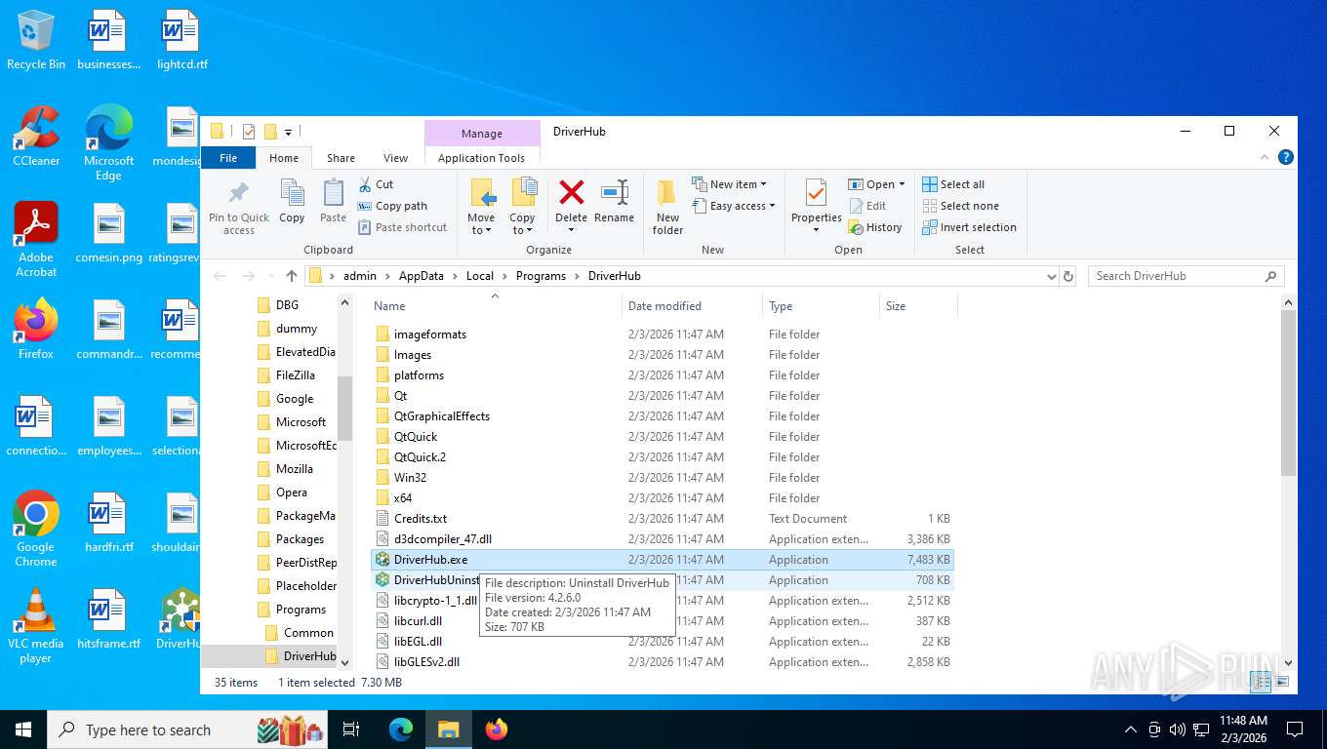Click the Manage contextual tab
This screenshot has width=1327, height=749.
coord(482,134)
